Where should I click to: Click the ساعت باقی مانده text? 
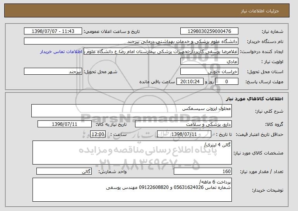(157, 82)
